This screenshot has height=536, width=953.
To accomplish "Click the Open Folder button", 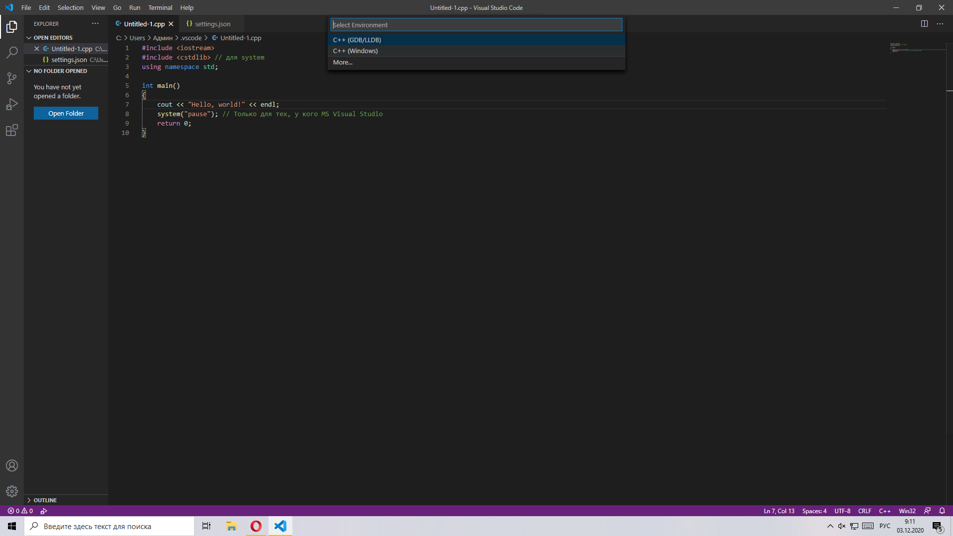I will point(66,113).
